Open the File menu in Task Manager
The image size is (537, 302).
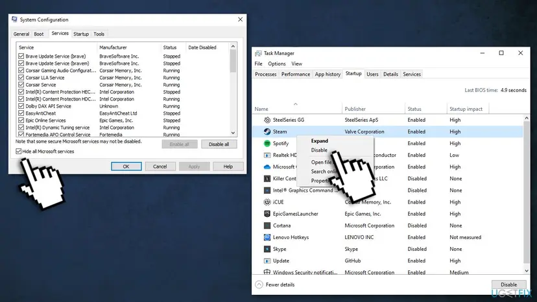(258, 64)
